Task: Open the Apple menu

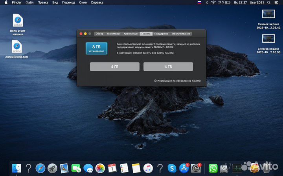Action: [x=6, y=2]
